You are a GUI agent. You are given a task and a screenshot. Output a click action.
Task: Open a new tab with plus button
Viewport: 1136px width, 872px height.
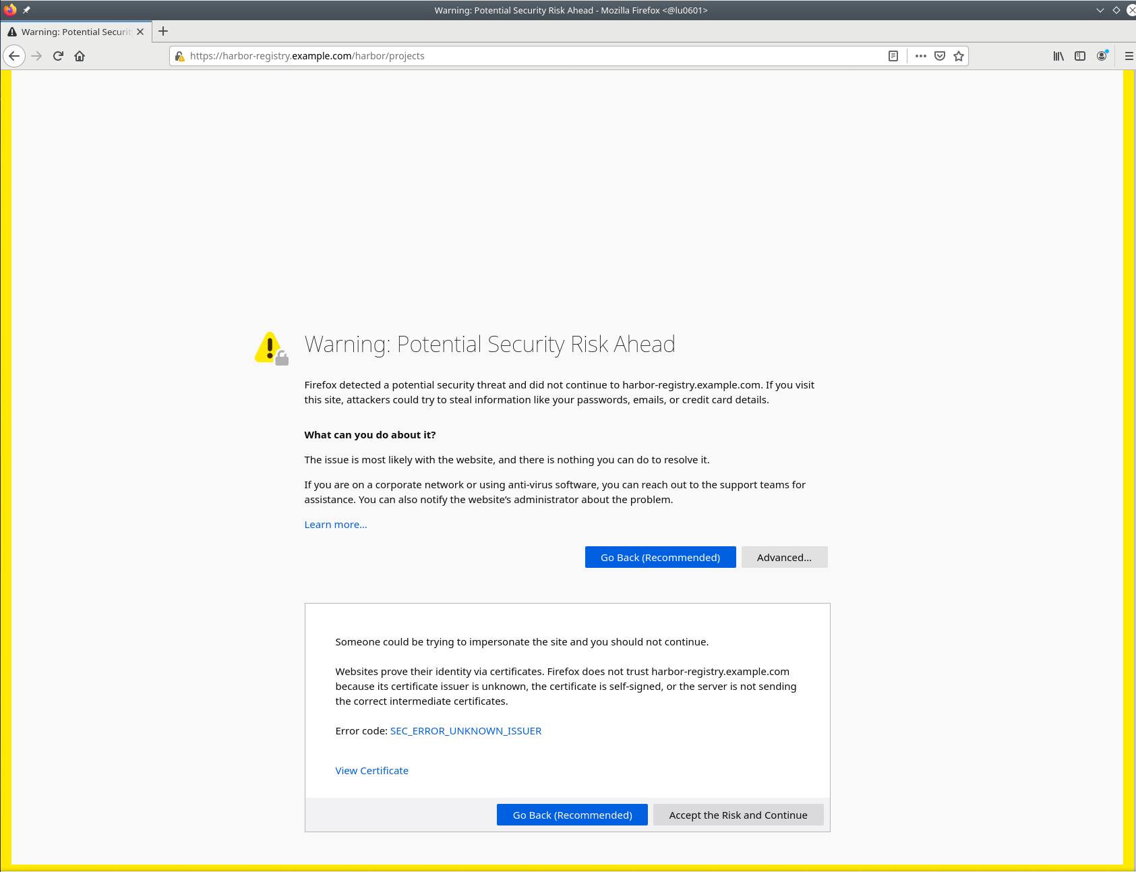point(163,31)
